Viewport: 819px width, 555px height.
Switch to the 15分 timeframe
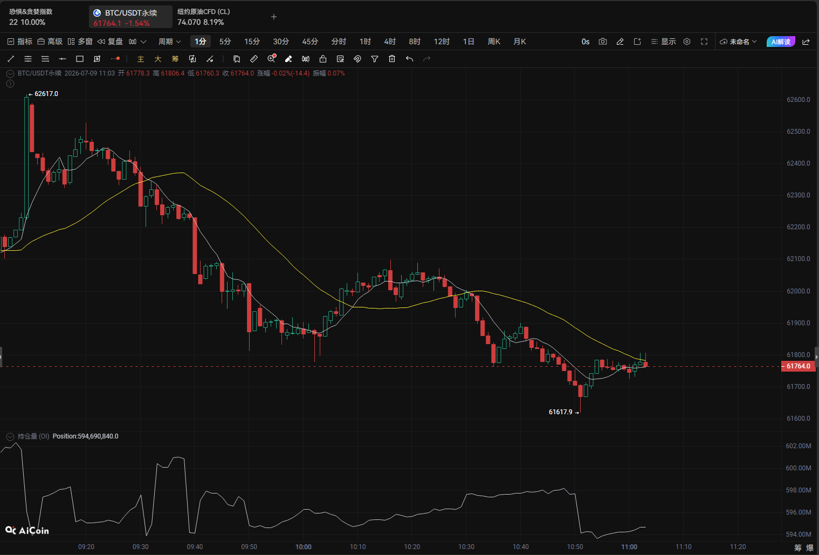252,42
